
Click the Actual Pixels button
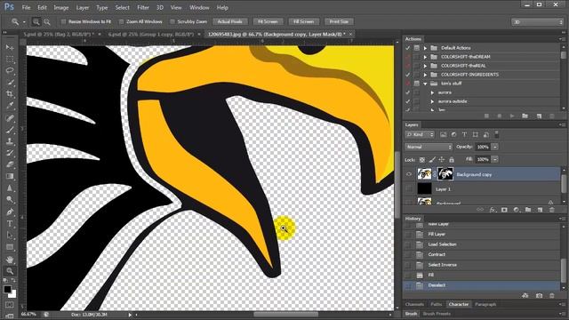(229, 21)
